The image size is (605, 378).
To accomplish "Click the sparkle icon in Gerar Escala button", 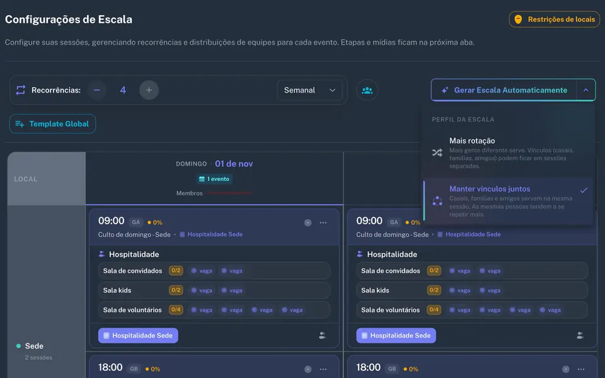I will point(444,90).
